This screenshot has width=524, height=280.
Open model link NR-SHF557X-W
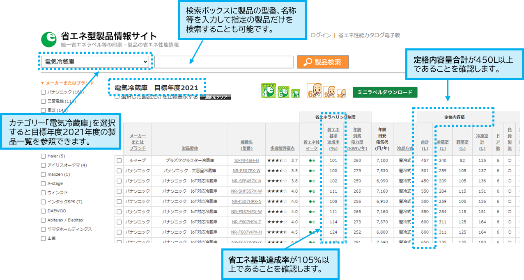[246, 191]
